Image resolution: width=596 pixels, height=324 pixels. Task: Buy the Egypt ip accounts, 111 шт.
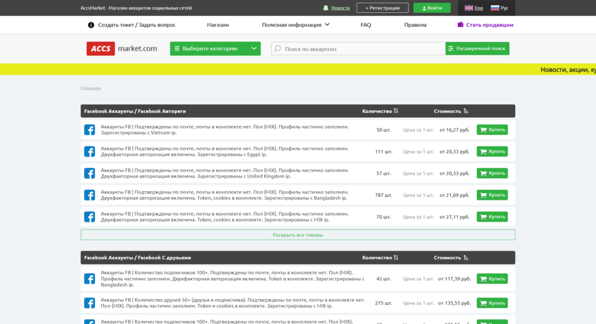[x=492, y=152]
